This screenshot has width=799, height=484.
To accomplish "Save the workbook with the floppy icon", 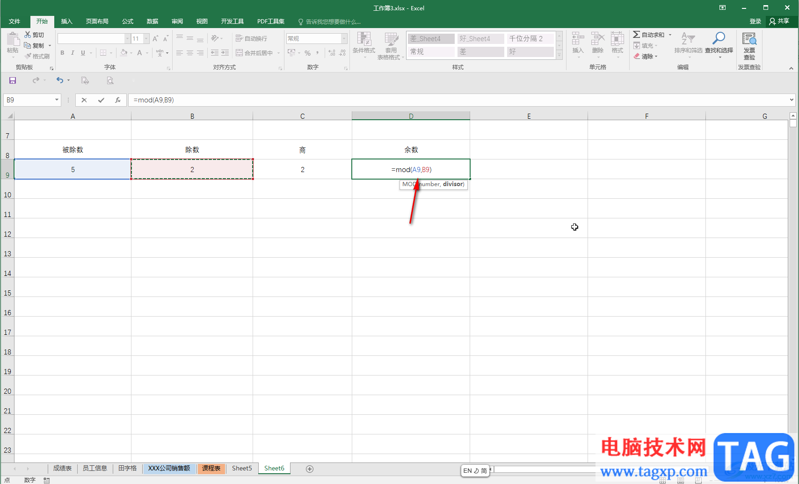I will [13, 80].
